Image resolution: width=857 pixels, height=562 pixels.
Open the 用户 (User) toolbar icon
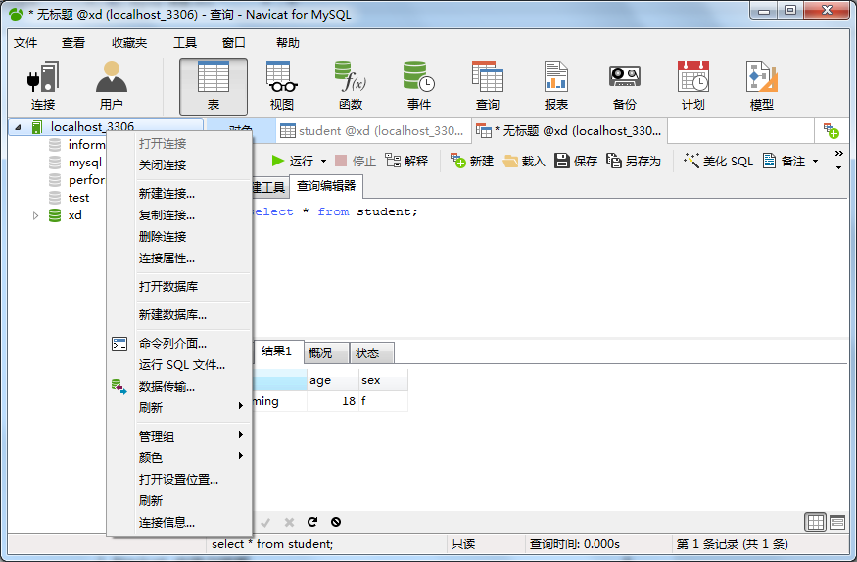pyautogui.click(x=112, y=86)
